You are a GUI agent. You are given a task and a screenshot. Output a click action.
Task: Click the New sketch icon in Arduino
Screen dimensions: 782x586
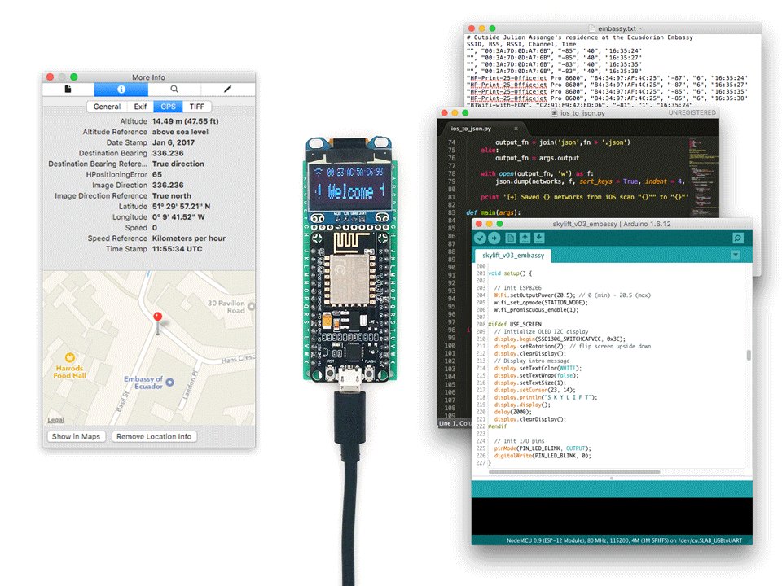(510, 238)
